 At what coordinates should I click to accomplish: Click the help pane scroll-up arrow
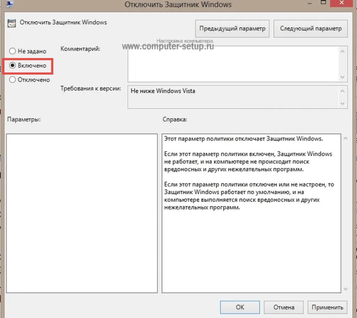coord(345,138)
